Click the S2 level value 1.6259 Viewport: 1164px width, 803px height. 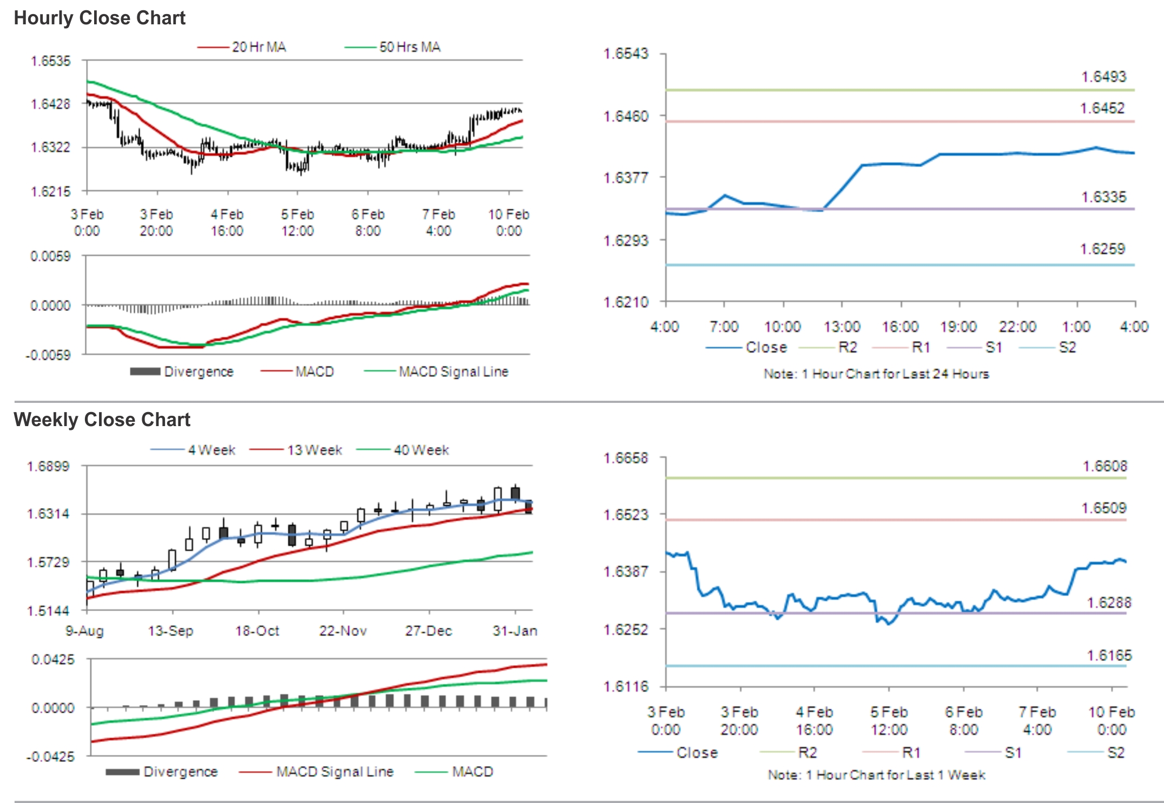pos(1102,249)
